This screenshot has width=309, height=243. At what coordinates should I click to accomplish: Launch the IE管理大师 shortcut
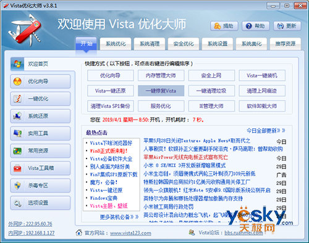(x=211, y=106)
